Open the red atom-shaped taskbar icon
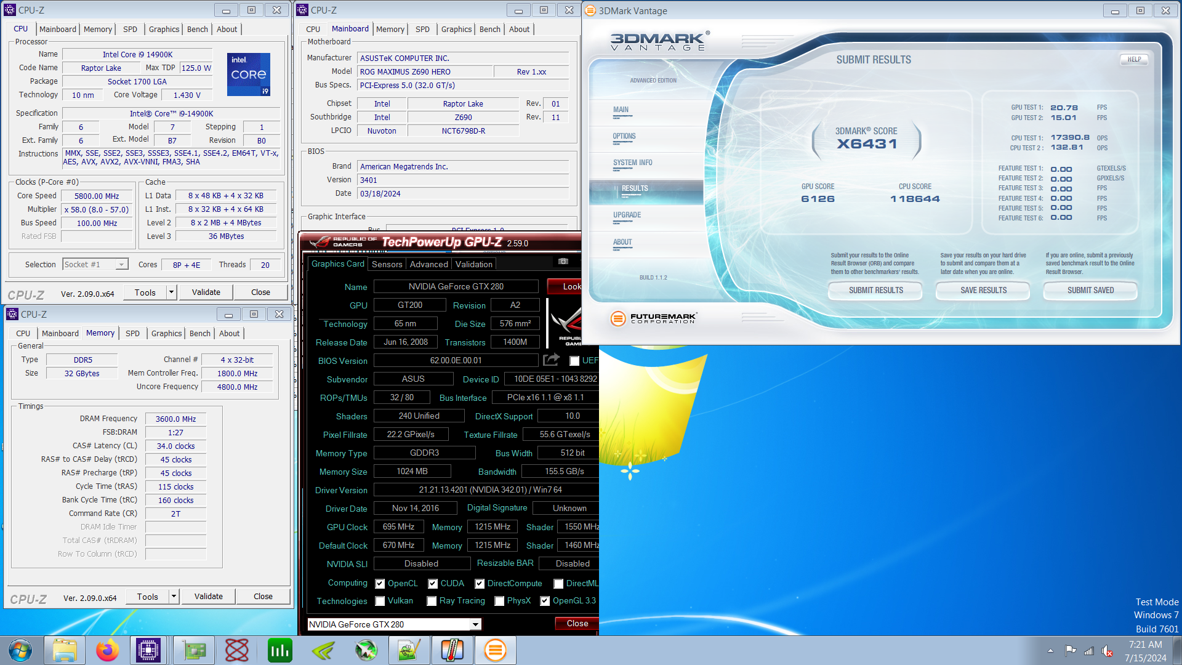The image size is (1182, 665). 237,650
